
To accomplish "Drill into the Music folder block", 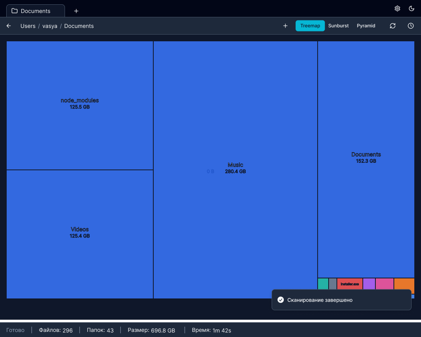I will 235,168.
